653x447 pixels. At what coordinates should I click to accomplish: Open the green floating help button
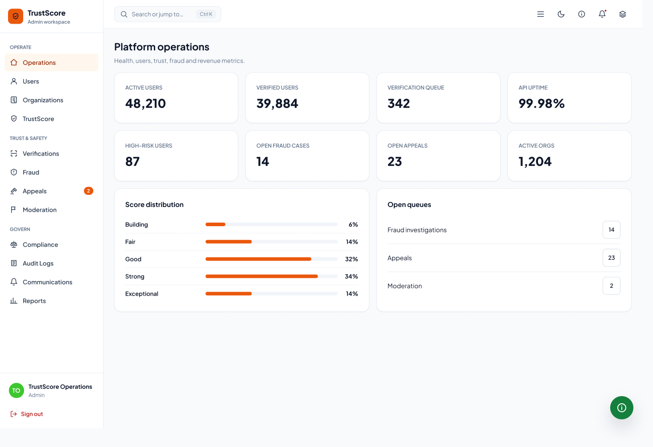point(622,408)
